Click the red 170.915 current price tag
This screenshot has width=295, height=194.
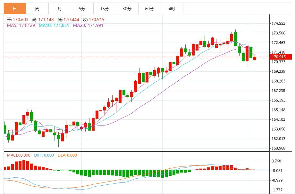point(281,57)
